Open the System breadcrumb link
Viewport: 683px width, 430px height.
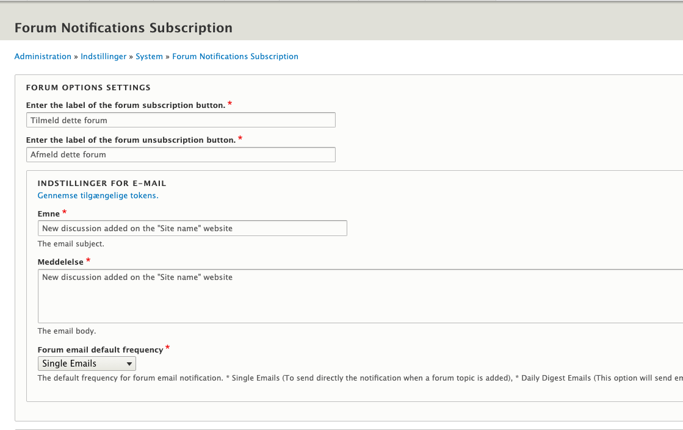click(x=149, y=56)
